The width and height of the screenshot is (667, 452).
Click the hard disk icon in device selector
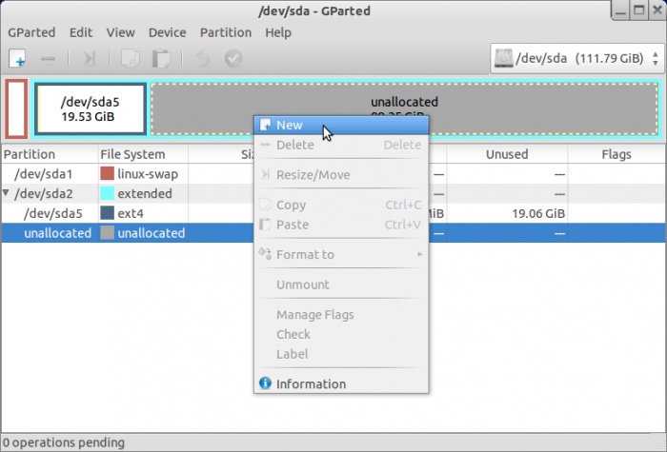click(x=503, y=58)
